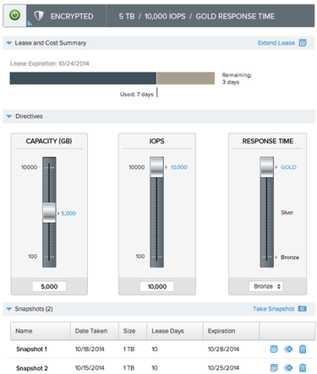Screen dimensions: 317x374
Task: Open the Bronze response time dropdown
Action: pyautogui.click(x=266, y=286)
